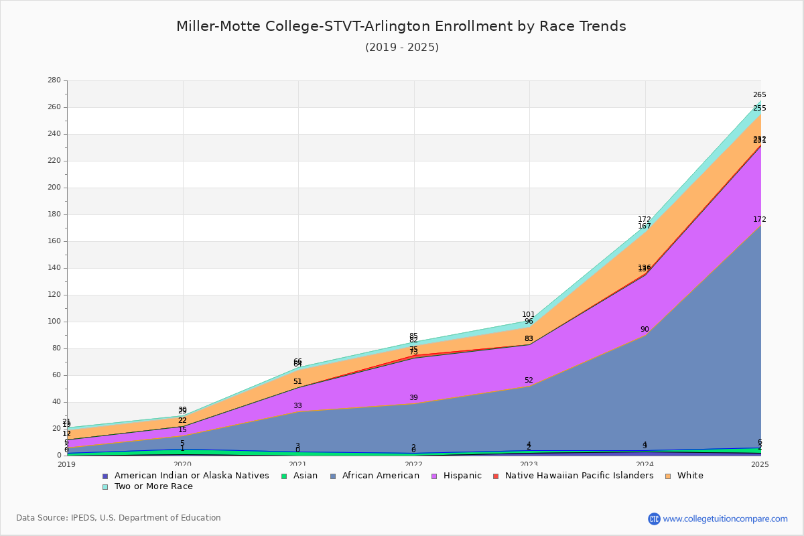Viewport: 804px width, 536px height.
Task: Hide the Asian series via legend label
Action: click(306, 476)
